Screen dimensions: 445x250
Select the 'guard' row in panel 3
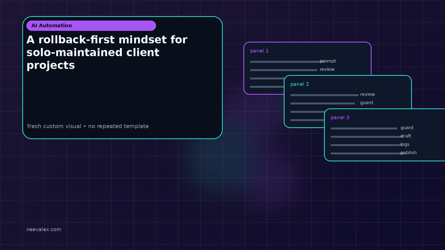tap(372, 128)
